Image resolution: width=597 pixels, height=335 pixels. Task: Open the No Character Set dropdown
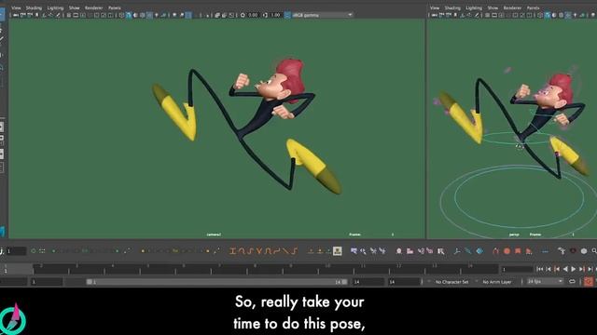click(451, 282)
